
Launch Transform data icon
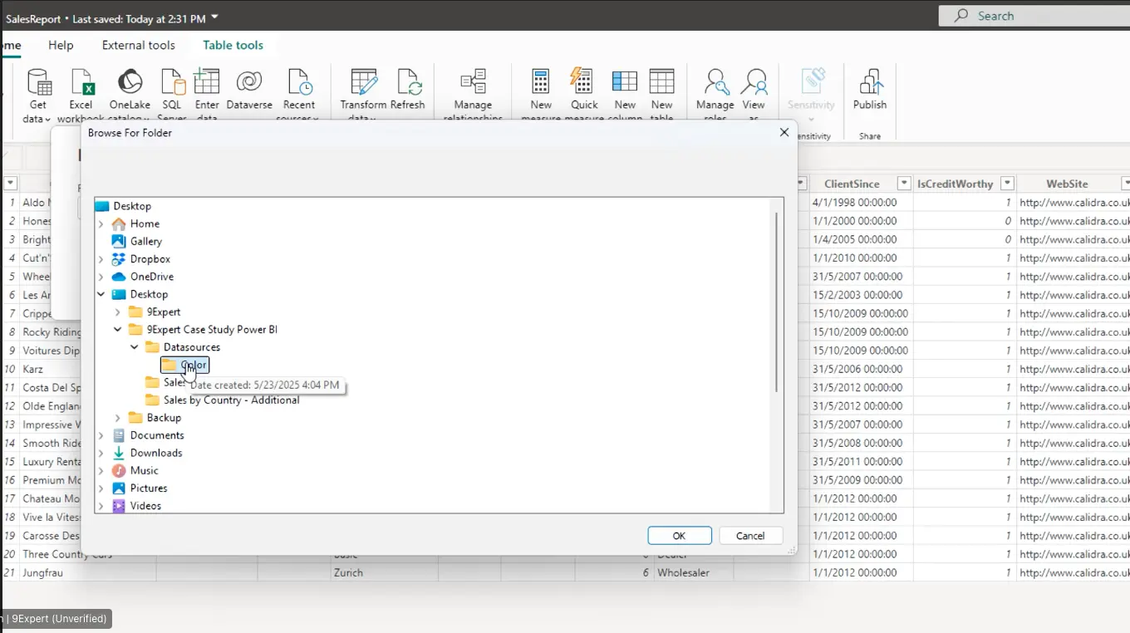(364, 82)
